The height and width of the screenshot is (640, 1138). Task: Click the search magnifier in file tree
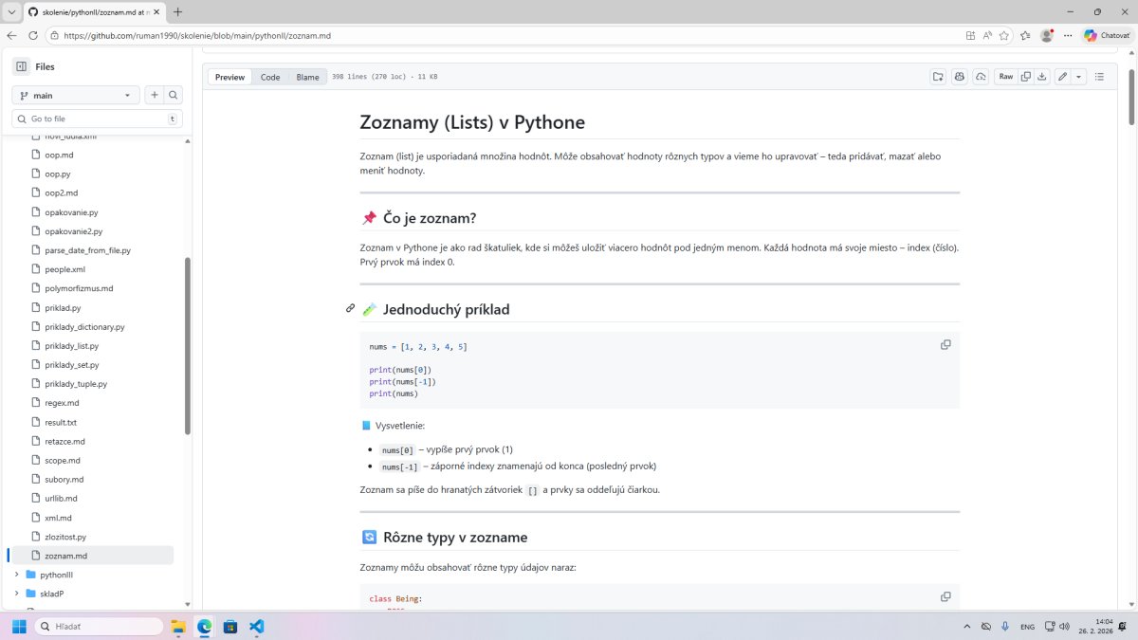point(173,95)
